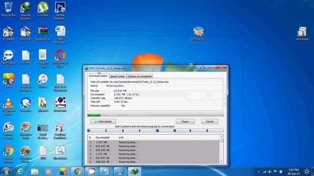Open Internet Explorer from the taskbar
The image size is (314, 176).
click(20, 172)
